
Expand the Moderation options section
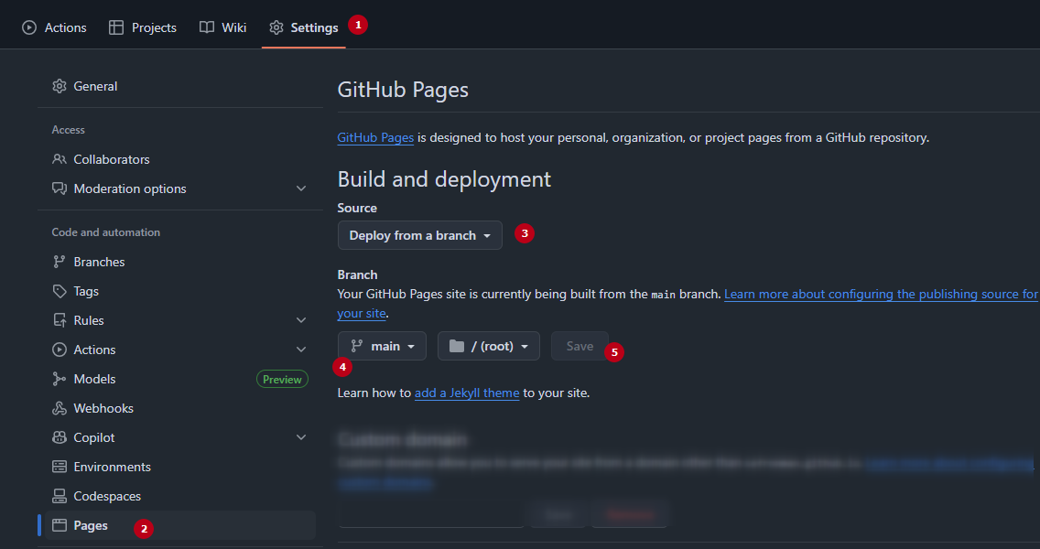click(301, 188)
